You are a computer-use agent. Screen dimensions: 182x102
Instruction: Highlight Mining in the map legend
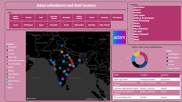10,71
